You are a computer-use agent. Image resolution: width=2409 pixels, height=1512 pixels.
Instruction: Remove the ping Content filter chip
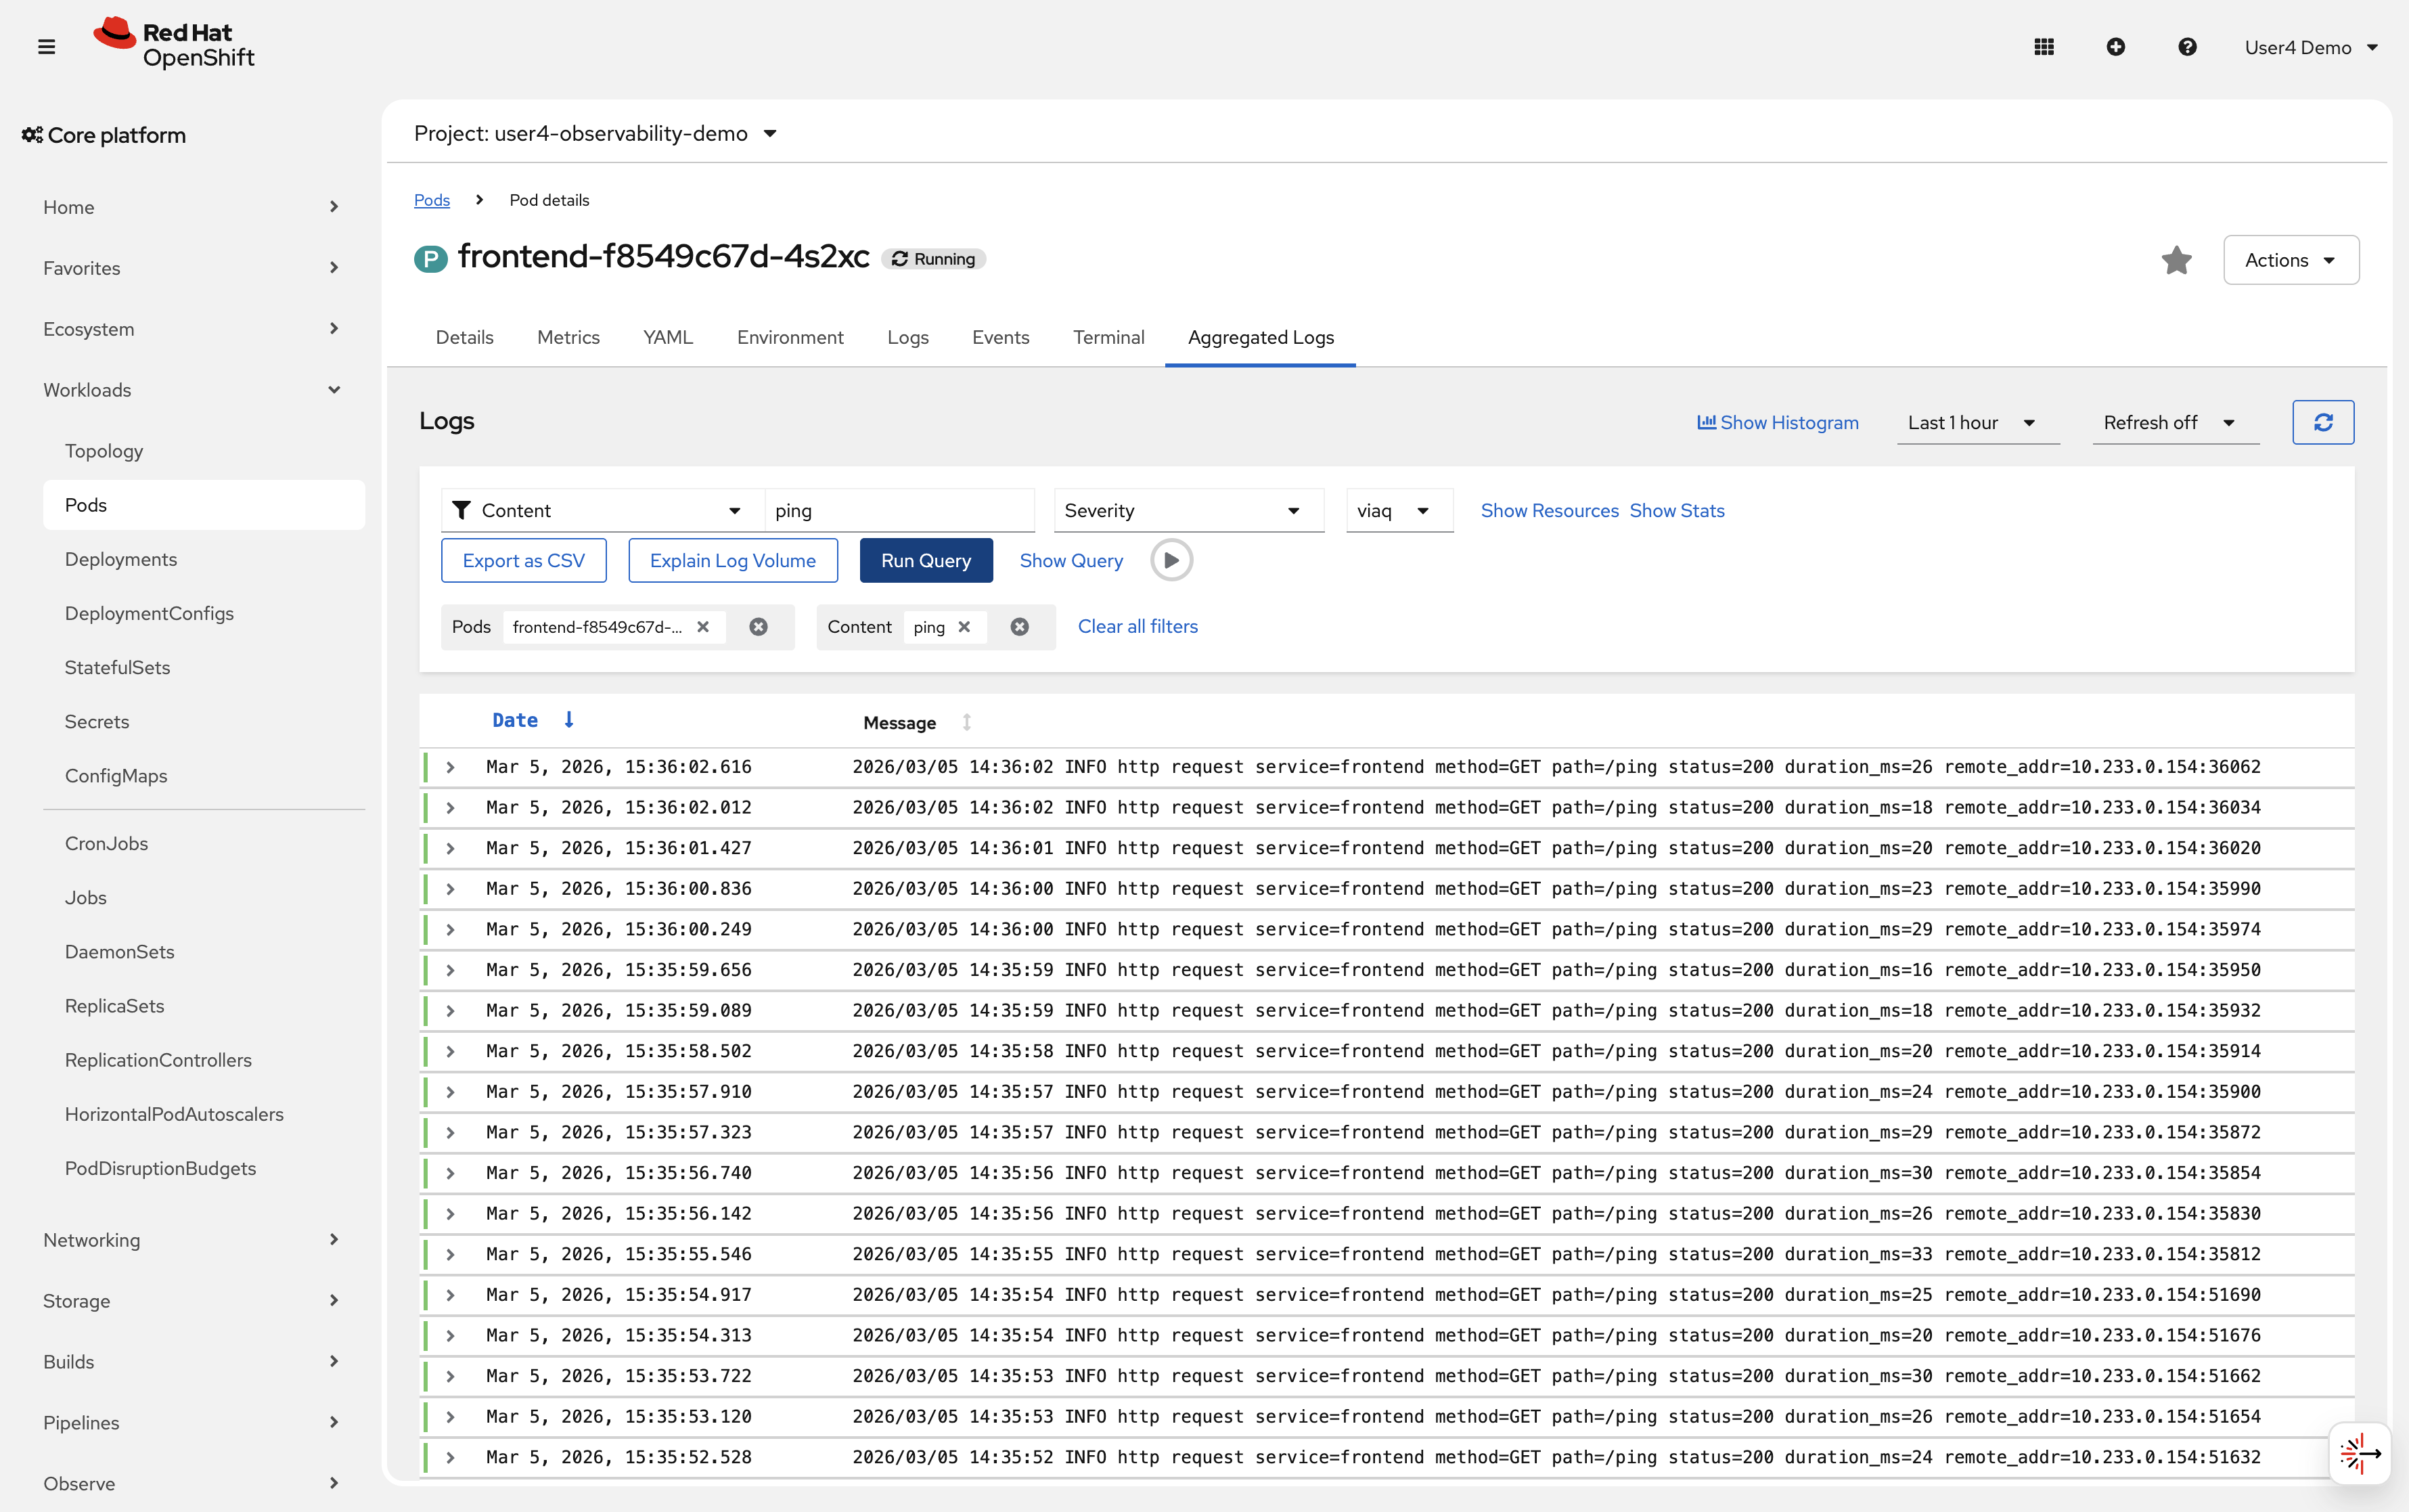pyautogui.click(x=964, y=627)
